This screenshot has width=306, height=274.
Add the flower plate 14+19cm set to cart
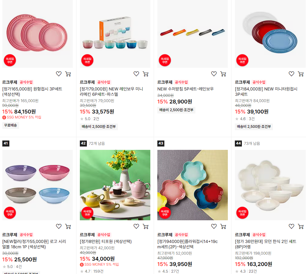click(x=223, y=226)
